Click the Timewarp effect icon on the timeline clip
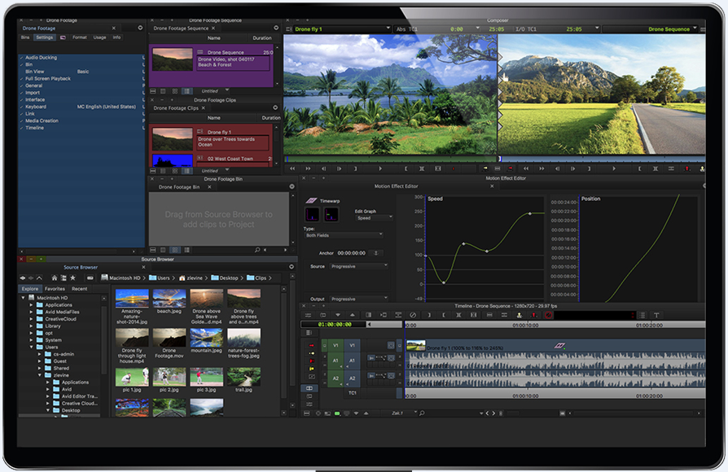The height and width of the screenshot is (472, 728). (x=559, y=346)
